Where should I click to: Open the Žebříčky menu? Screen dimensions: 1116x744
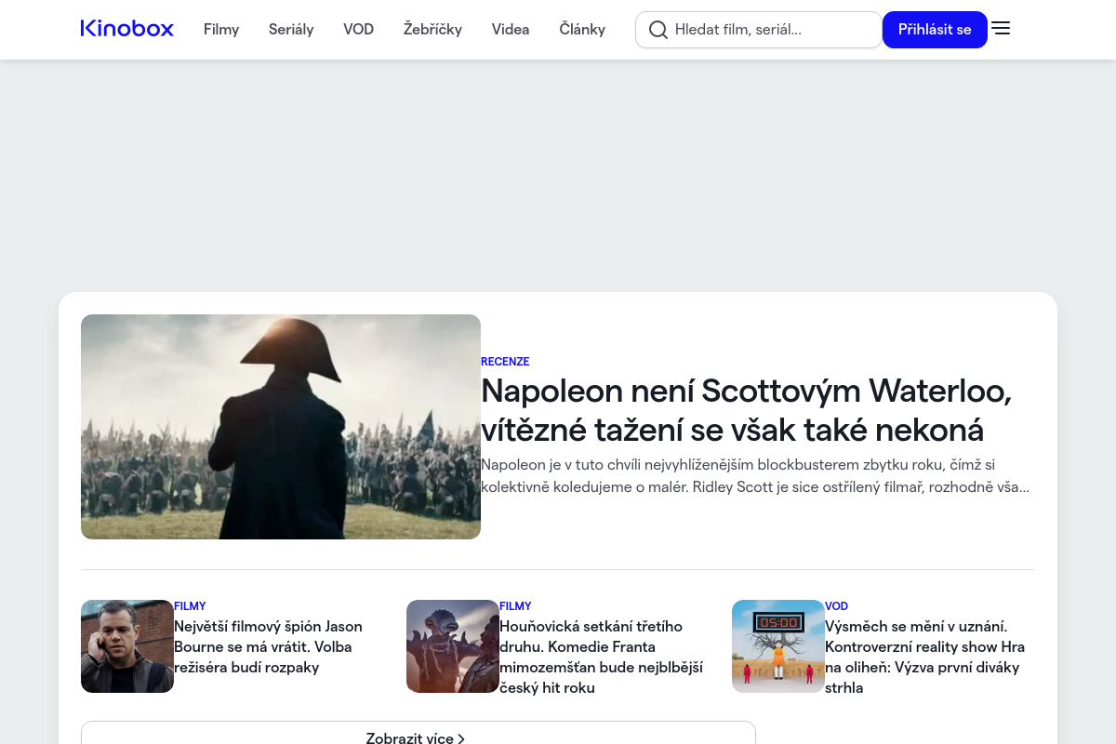(432, 30)
